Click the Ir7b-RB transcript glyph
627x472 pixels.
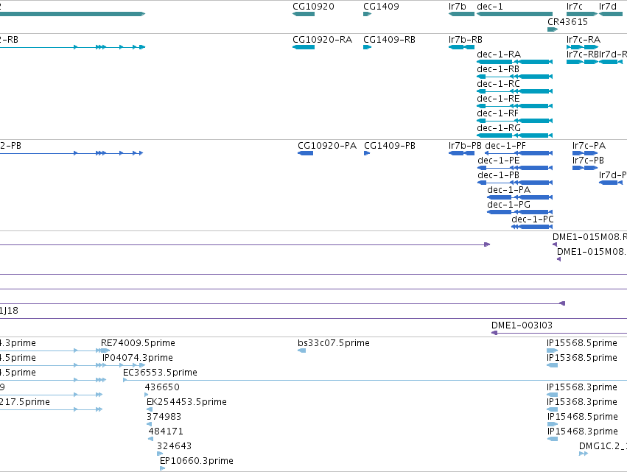(461, 47)
